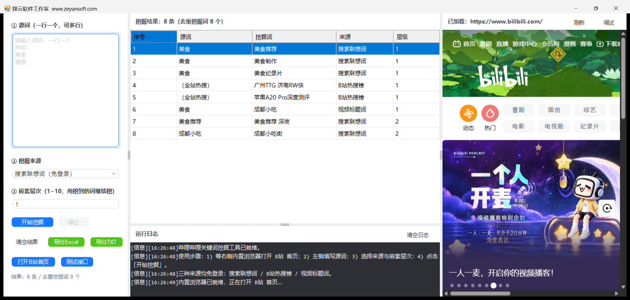Open the orange 动态 pinwheel icon
This screenshot has width=630, height=300.
(x=468, y=114)
